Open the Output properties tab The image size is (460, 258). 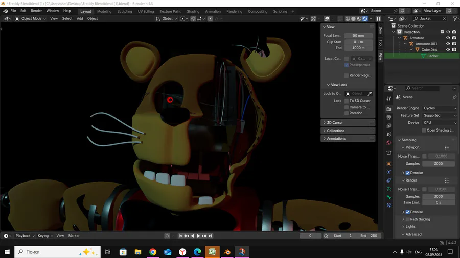click(389, 117)
